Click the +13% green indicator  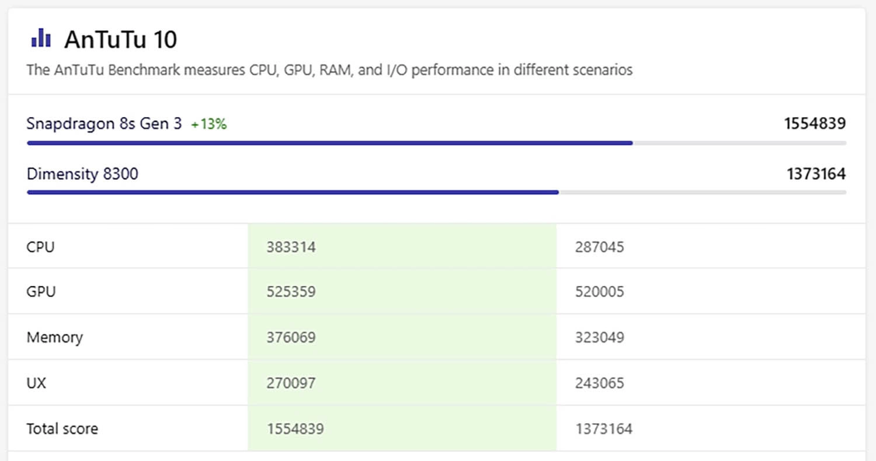click(x=209, y=124)
